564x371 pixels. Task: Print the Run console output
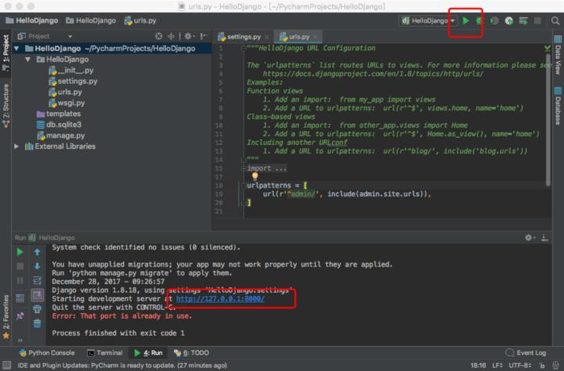pyautogui.click(x=37, y=309)
